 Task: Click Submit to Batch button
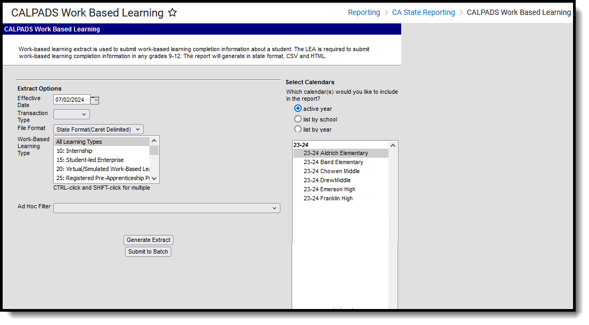tap(148, 251)
